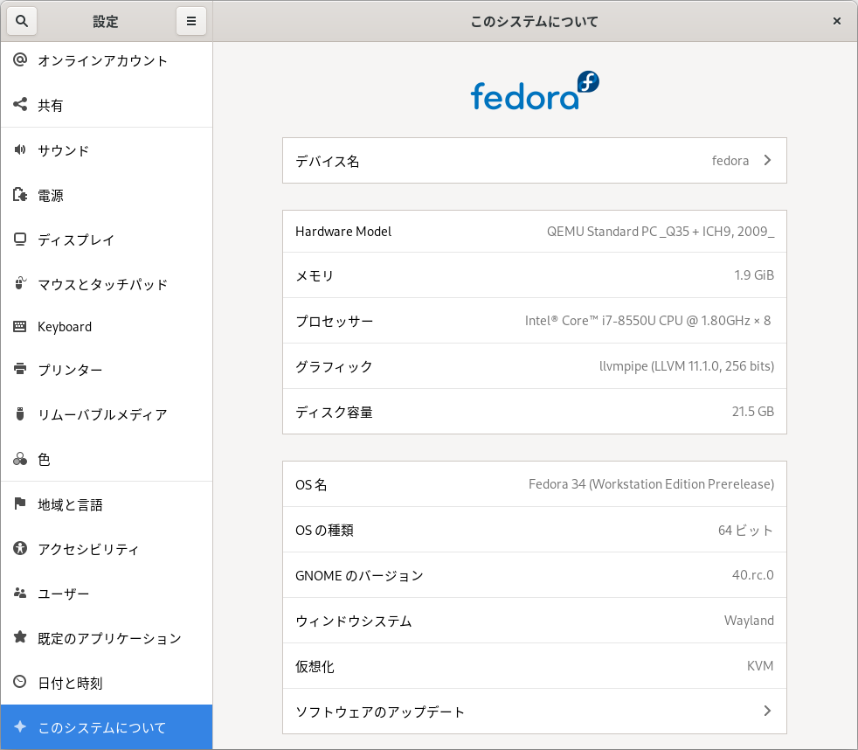This screenshot has height=750, width=858.
Task: Click the Online Accounts @ icon
Action: (20, 59)
